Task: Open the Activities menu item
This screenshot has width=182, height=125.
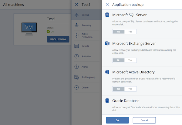Action: click(x=86, y=56)
